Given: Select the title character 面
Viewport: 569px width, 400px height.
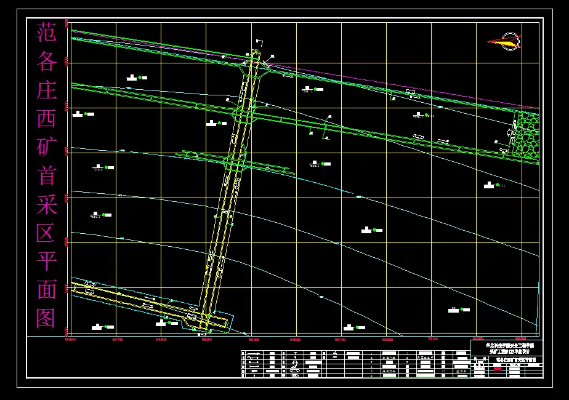Looking at the screenshot, I should 46,289.
